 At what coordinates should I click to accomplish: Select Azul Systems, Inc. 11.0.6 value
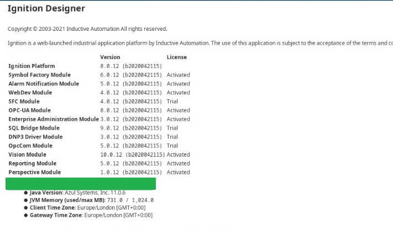point(95,192)
